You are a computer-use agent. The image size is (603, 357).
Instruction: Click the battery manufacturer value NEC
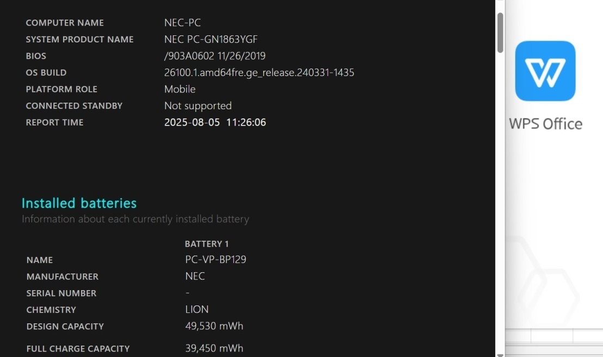195,276
